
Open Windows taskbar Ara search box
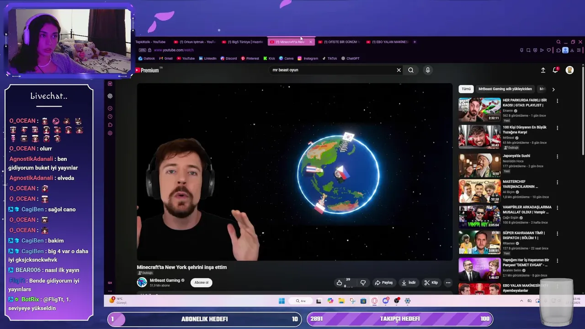point(301,301)
